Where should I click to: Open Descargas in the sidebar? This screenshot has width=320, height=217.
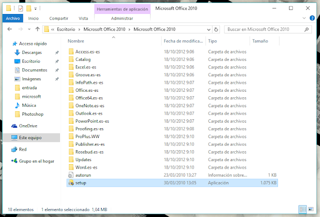tap(31, 52)
